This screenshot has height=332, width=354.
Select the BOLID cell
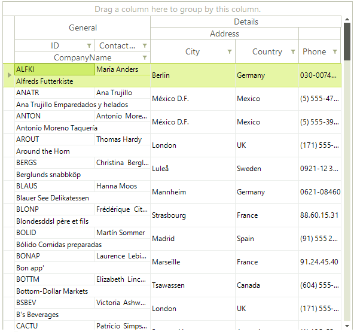[54, 233]
